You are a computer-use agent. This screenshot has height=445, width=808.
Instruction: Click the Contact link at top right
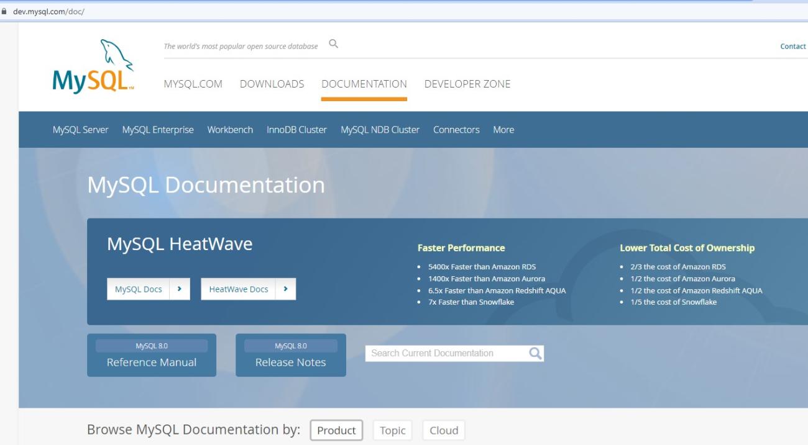coord(793,47)
